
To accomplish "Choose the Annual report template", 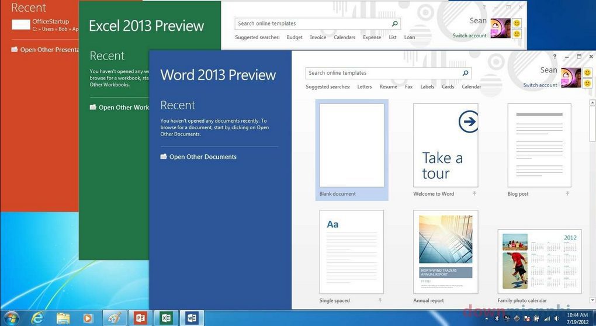I will [x=445, y=256].
